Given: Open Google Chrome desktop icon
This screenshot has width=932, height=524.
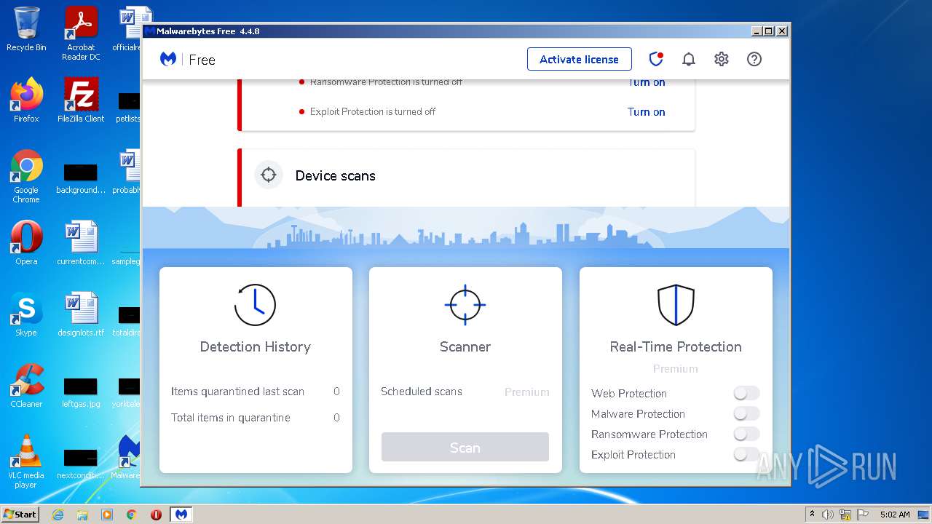Looking at the screenshot, I should coord(26,176).
